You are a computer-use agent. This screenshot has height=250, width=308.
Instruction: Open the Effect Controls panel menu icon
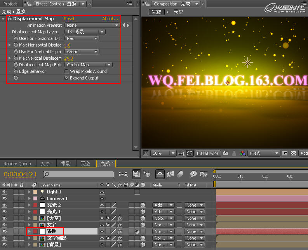(x=129, y=3)
